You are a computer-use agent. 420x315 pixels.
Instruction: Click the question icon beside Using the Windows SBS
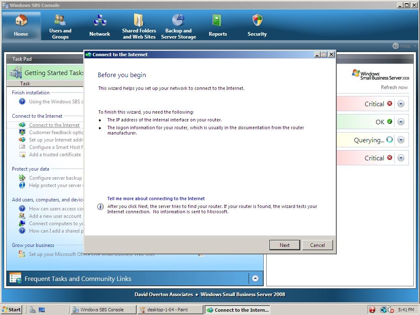click(x=22, y=102)
